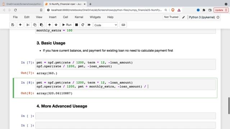This screenshot has width=230, height=129.
Task: Click the bullet text about current balance
Action: click(108, 51)
